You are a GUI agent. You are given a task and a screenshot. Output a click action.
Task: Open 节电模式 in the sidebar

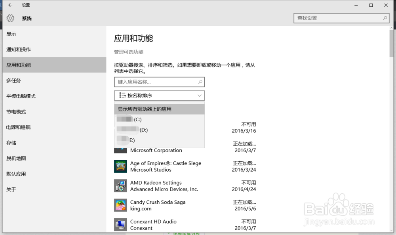(x=54, y=112)
